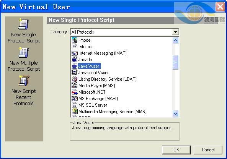Click the protocol list scrollbar thumb

(x=175, y=62)
